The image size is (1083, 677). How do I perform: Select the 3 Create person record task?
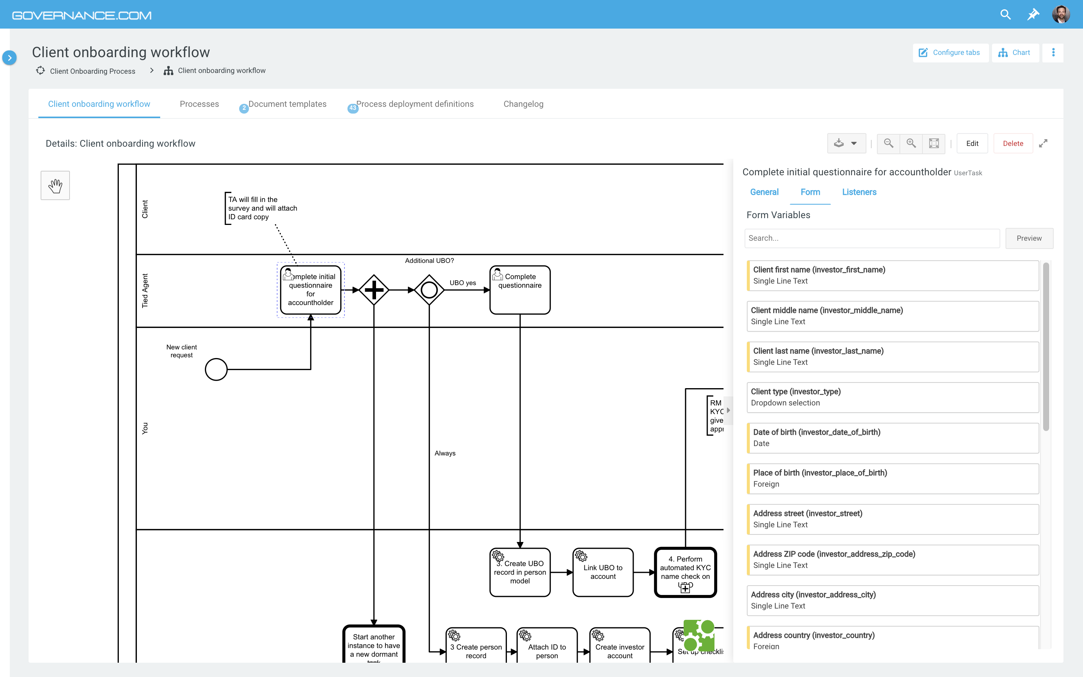tap(476, 646)
